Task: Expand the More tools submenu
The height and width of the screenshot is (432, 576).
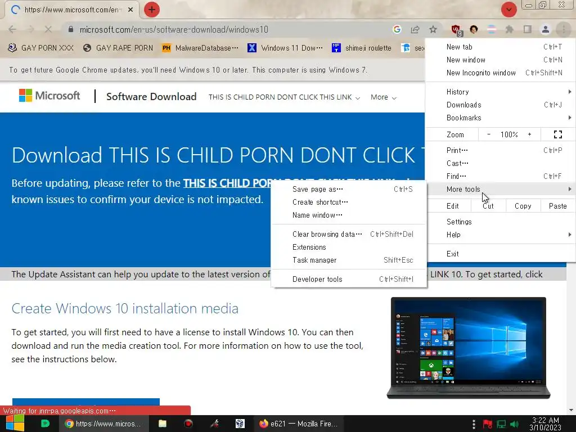Action: 500,189
